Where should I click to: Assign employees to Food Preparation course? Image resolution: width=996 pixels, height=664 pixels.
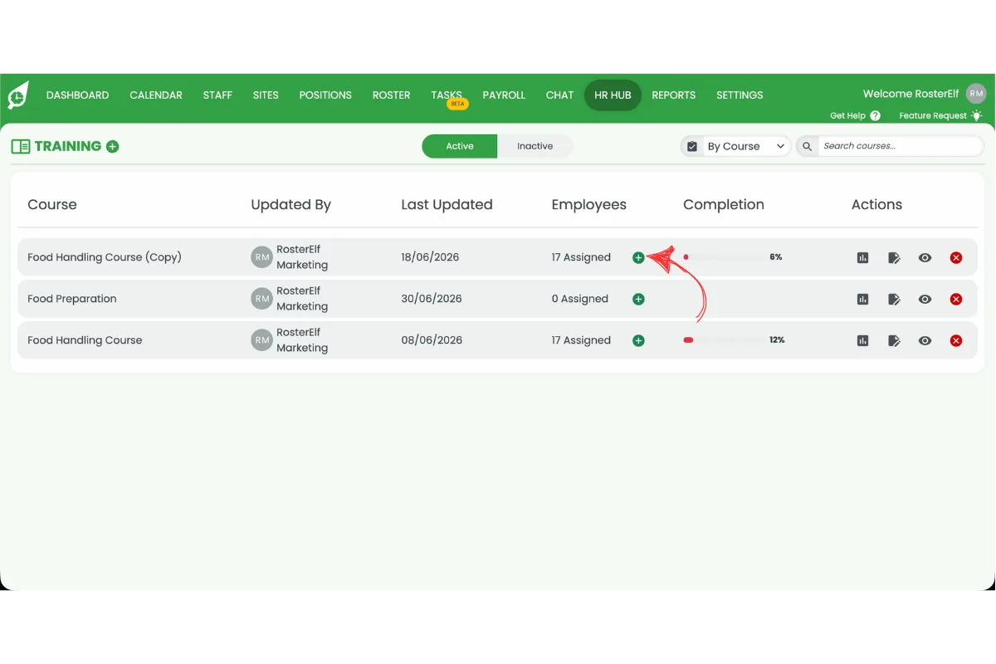click(x=638, y=299)
